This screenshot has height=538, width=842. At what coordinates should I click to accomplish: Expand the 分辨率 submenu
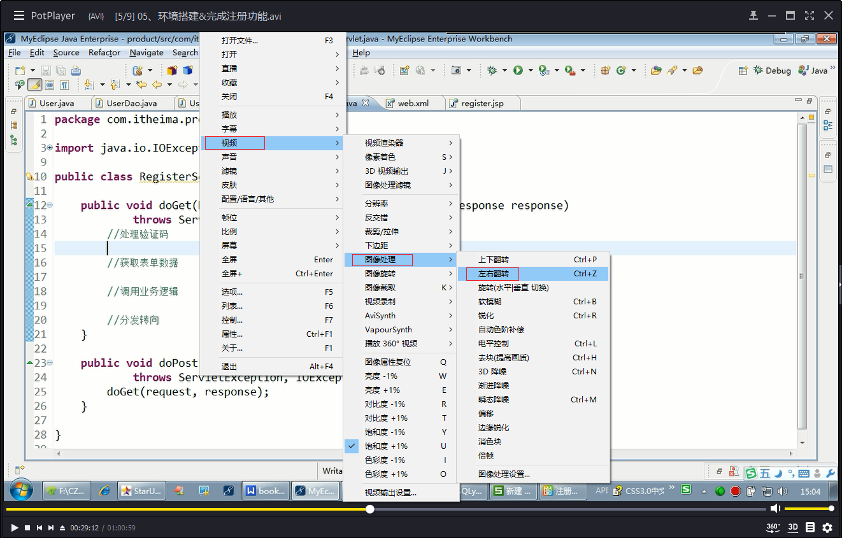pyautogui.click(x=401, y=204)
